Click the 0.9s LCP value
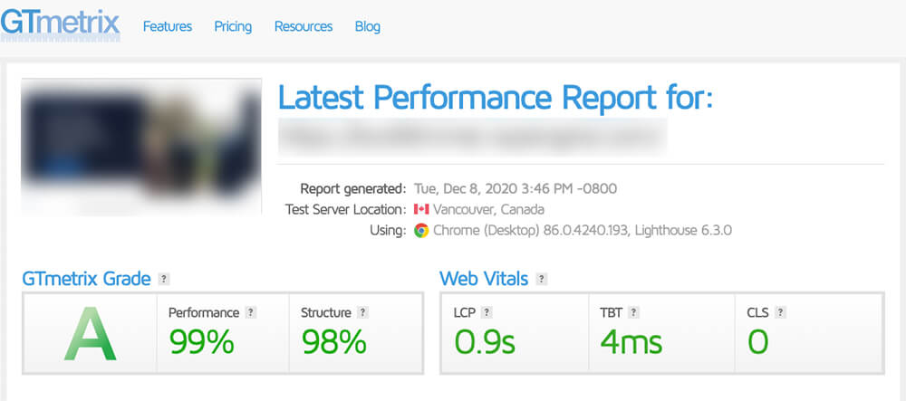The image size is (906, 401). point(484,341)
